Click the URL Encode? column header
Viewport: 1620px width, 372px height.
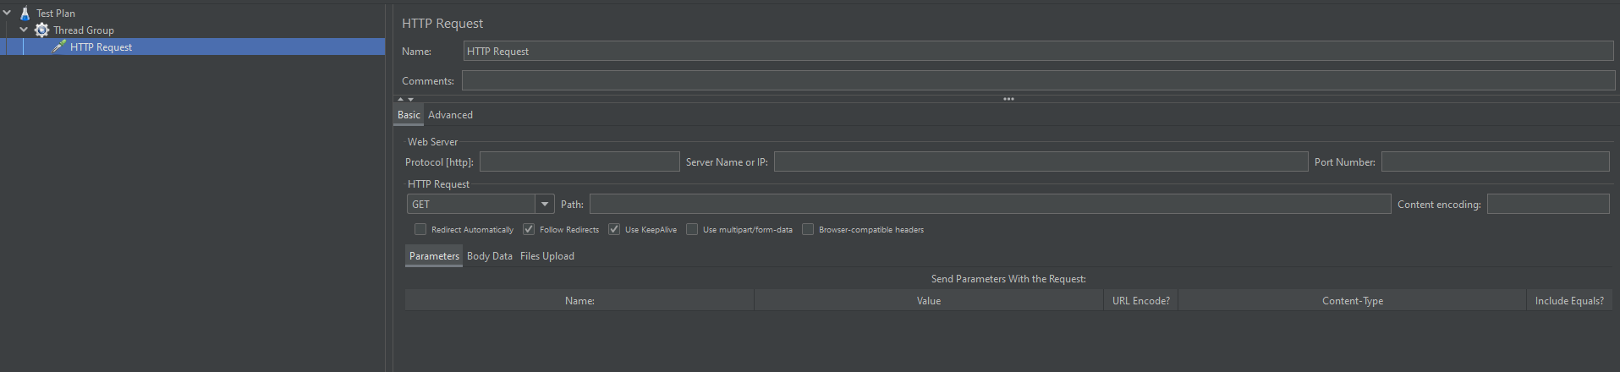pyautogui.click(x=1141, y=301)
